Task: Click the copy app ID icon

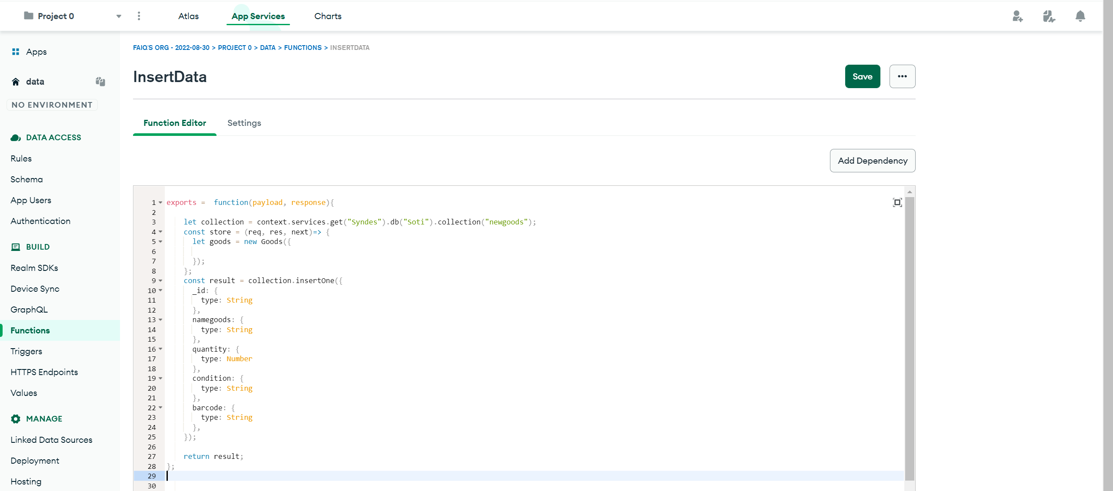Action: (100, 81)
